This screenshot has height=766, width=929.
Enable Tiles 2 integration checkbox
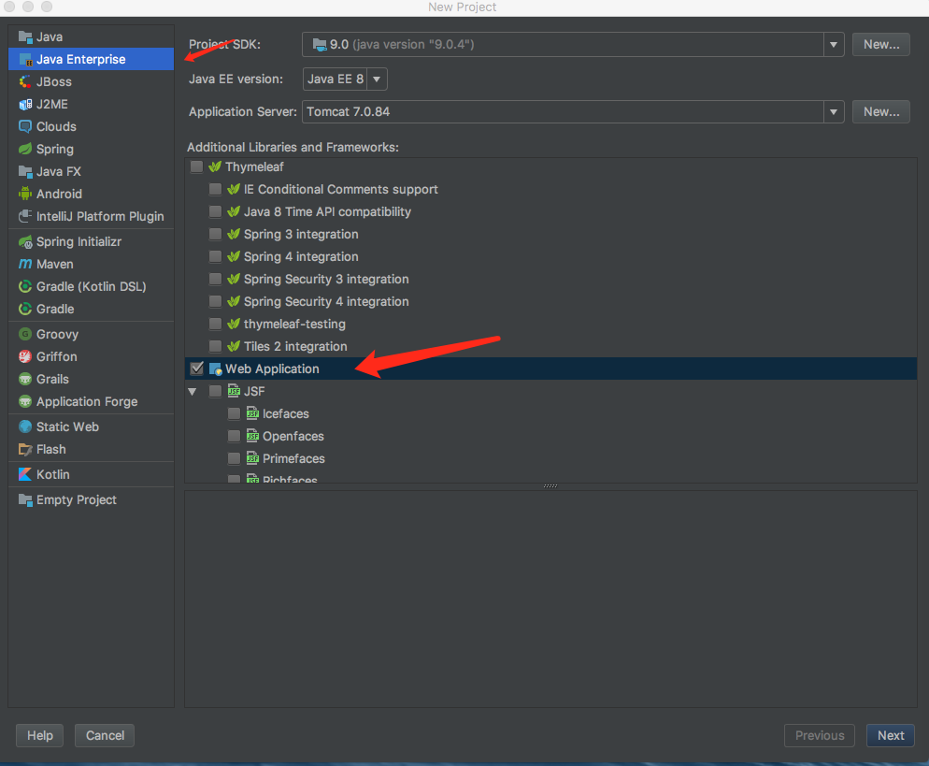click(x=216, y=347)
